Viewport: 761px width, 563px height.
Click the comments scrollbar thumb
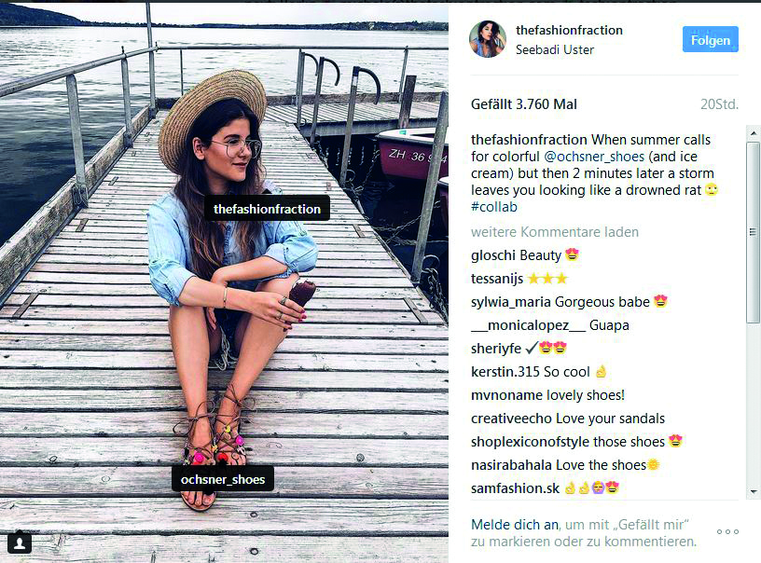tap(753, 232)
